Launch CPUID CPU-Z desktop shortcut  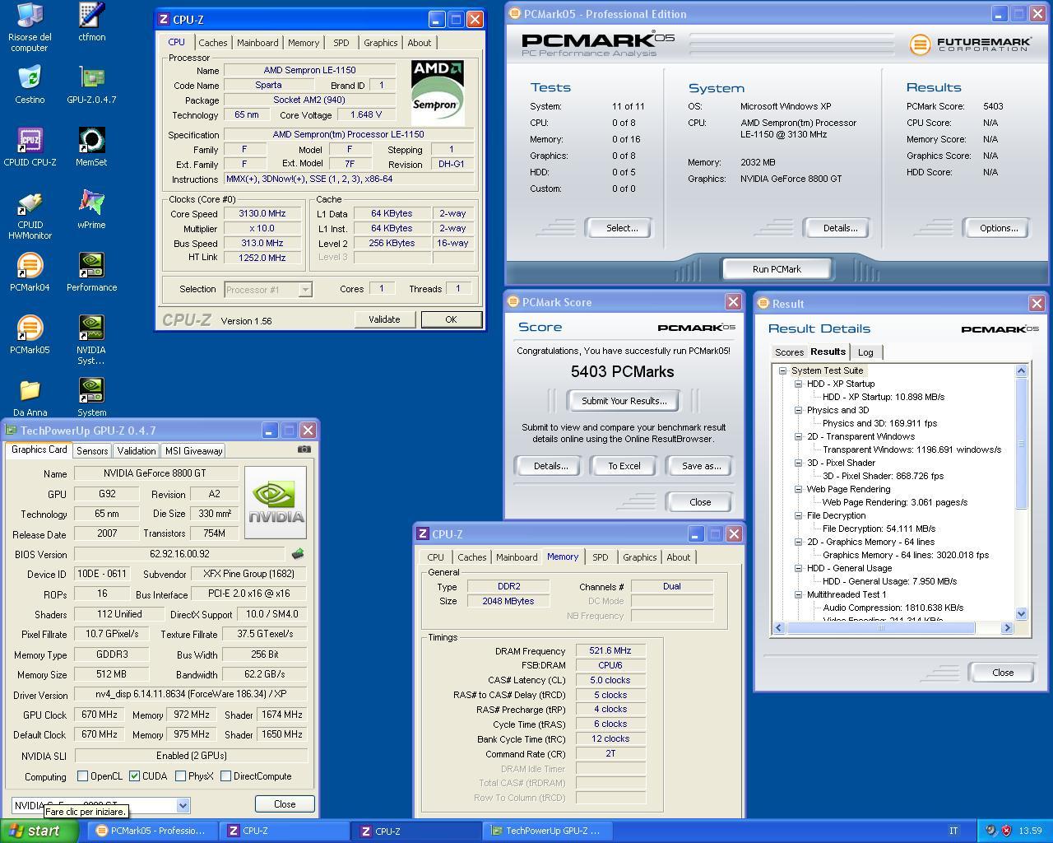pyautogui.click(x=30, y=147)
